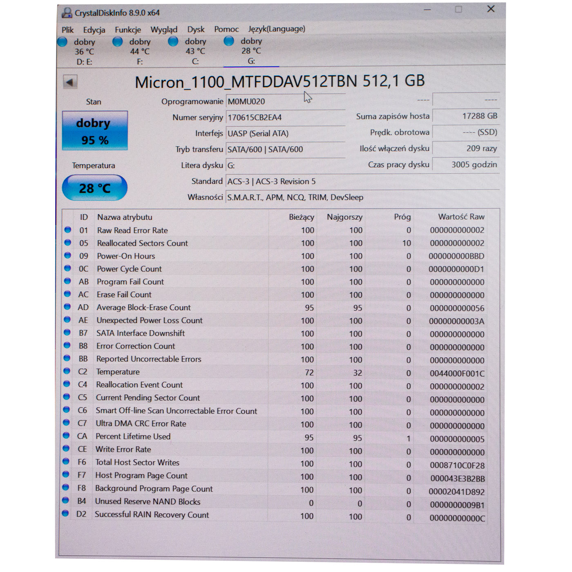This screenshot has width=572, height=572.
Task: Open the Funkcje menu
Action: click(x=128, y=30)
